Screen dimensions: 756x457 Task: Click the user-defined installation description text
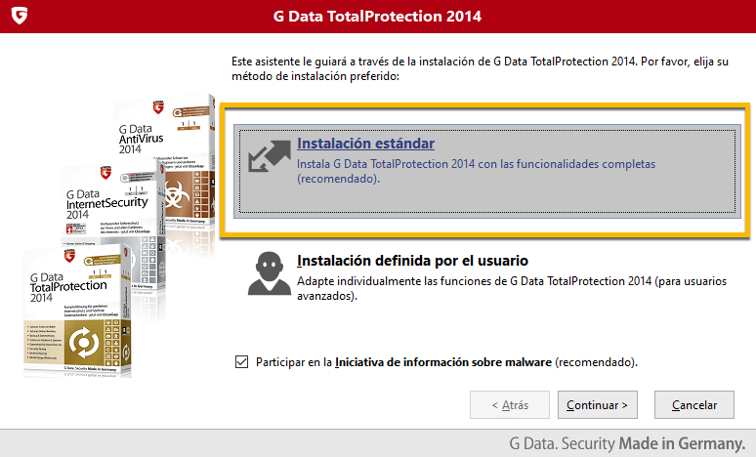512,288
